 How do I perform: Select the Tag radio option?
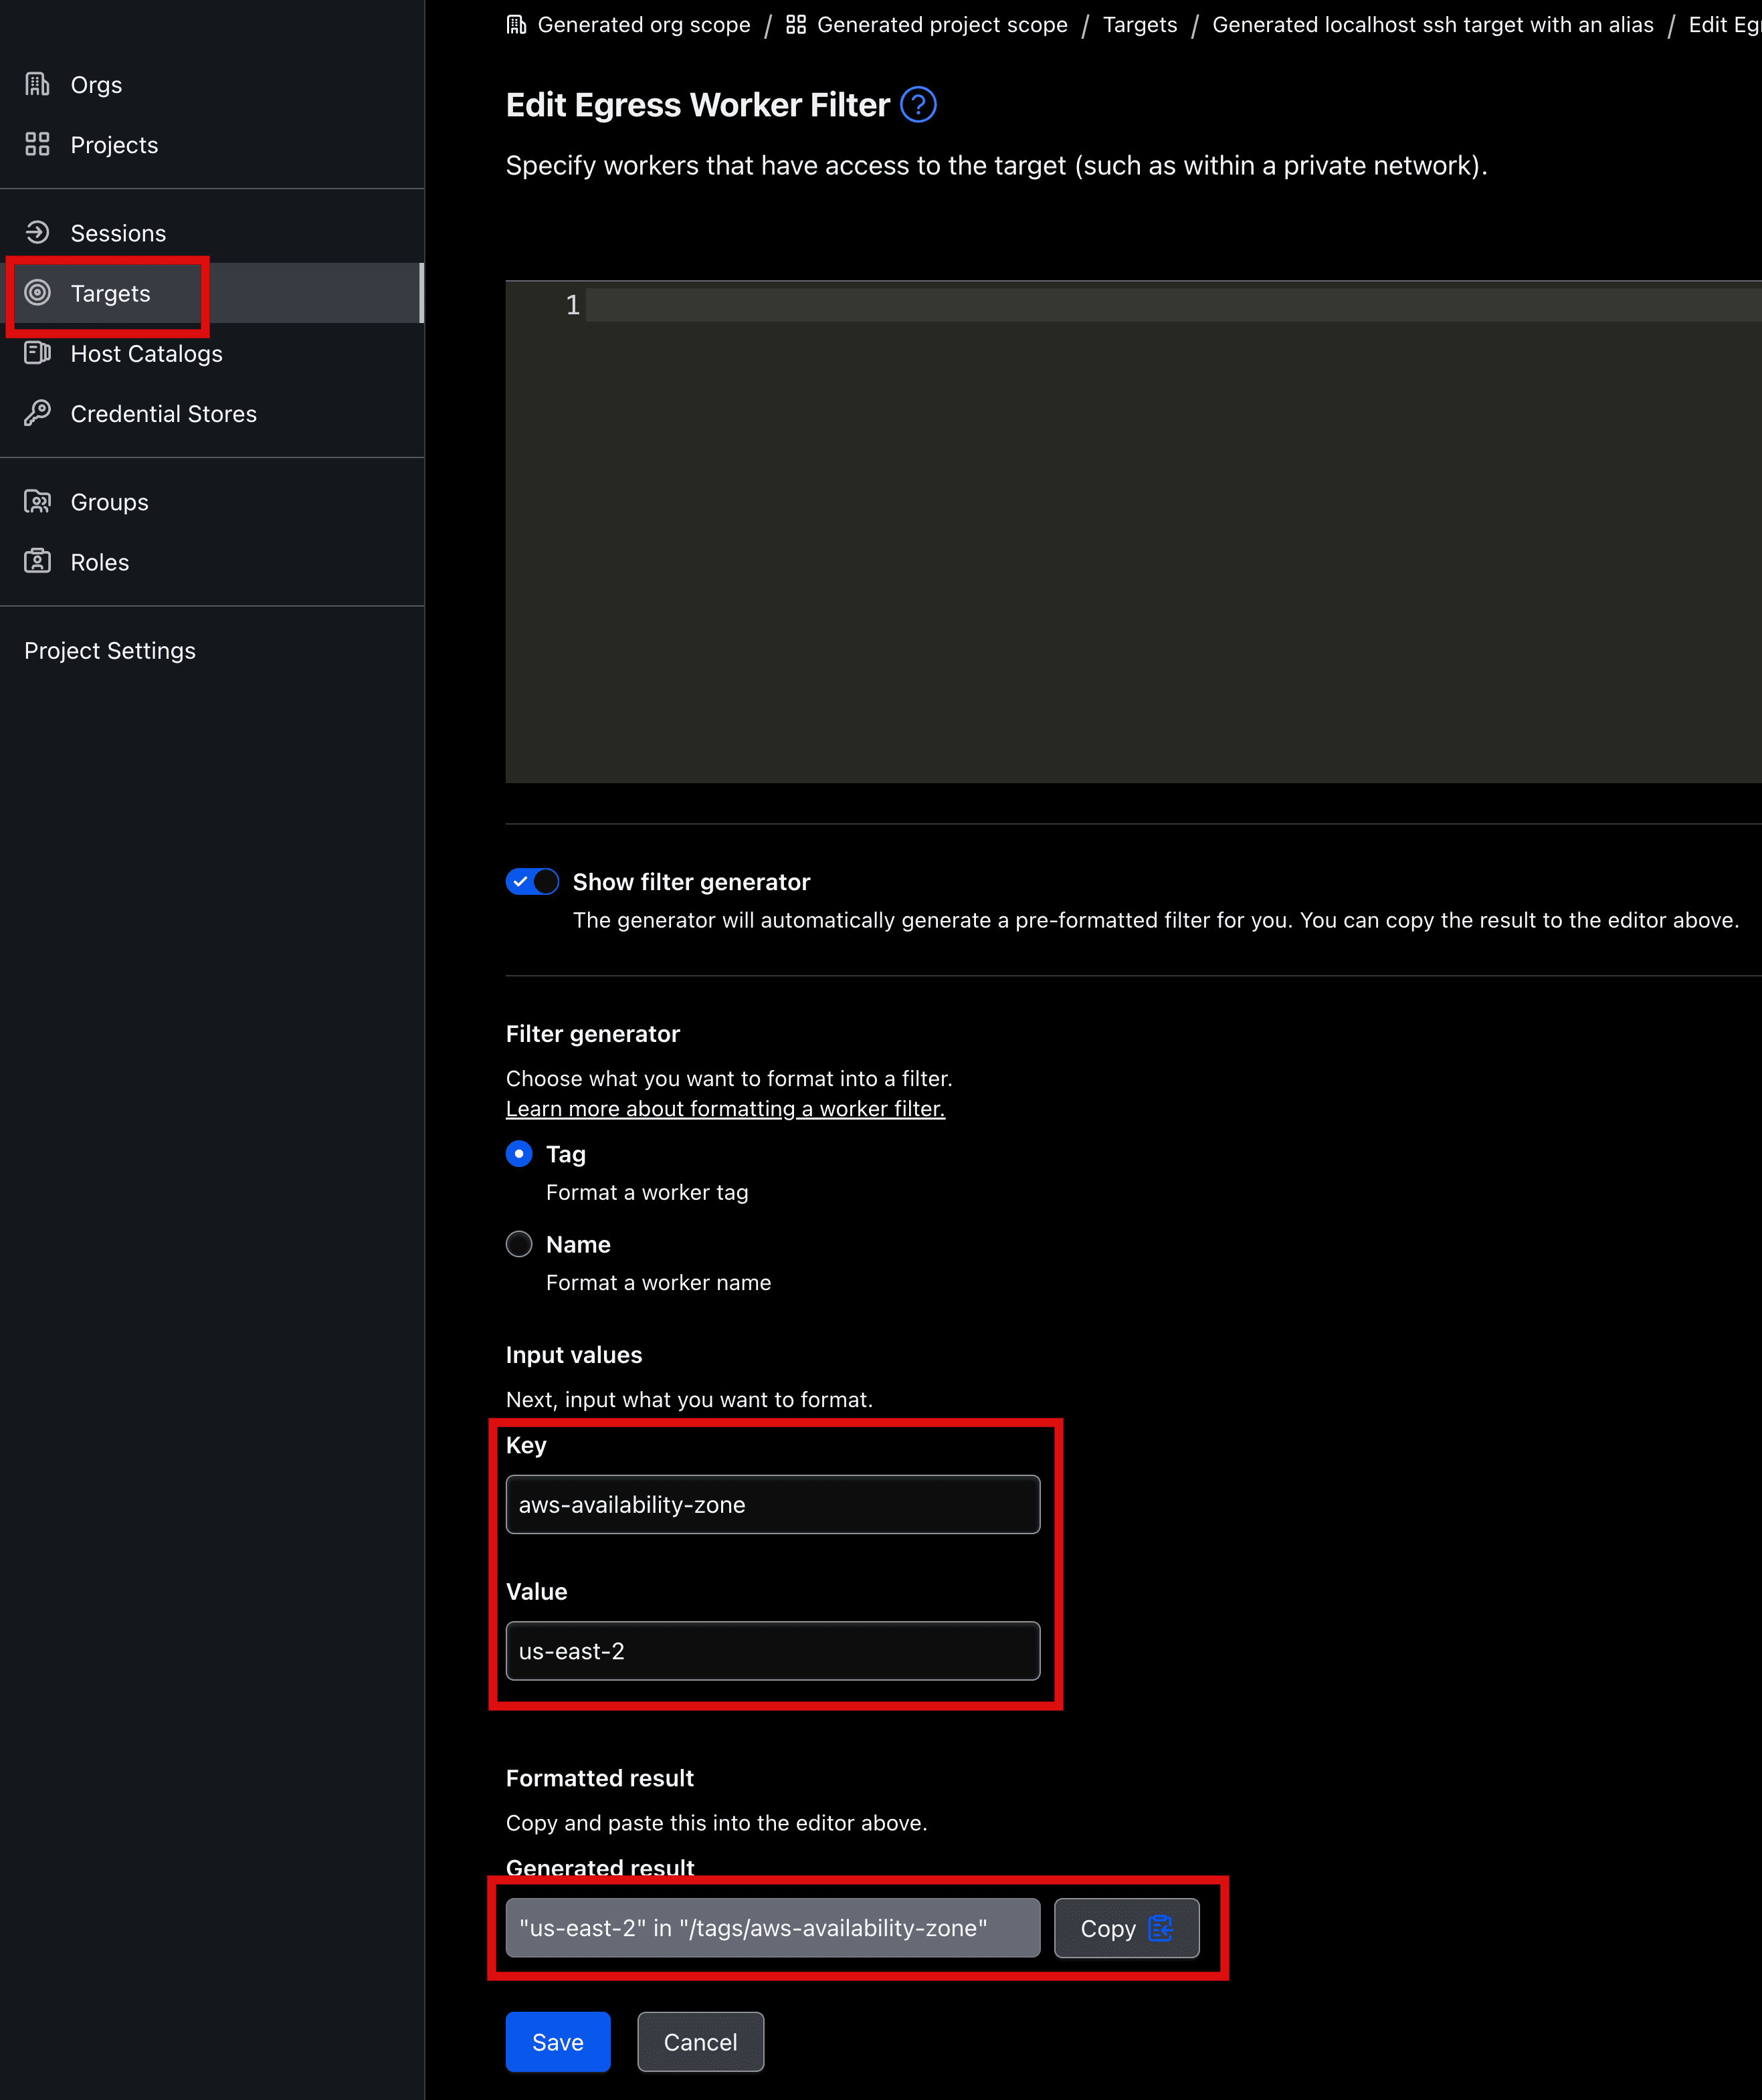tap(519, 1154)
